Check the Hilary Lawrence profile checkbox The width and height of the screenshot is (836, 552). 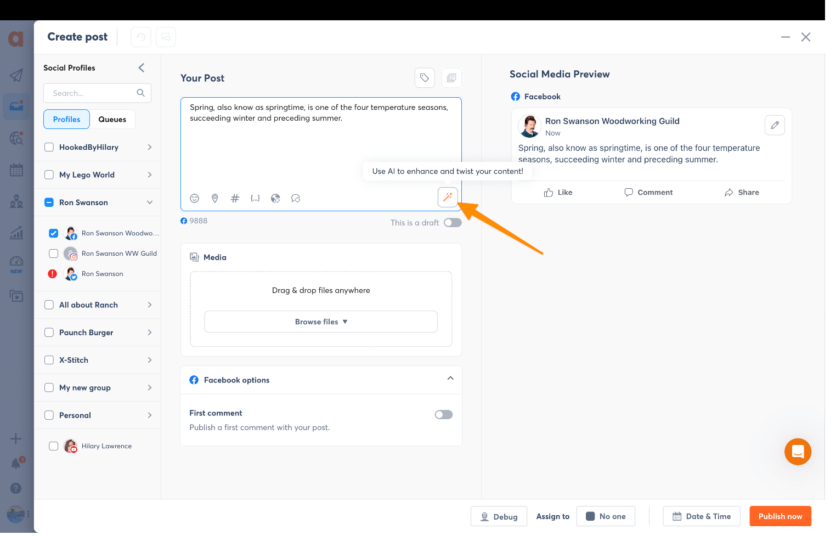click(x=53, y=446)
